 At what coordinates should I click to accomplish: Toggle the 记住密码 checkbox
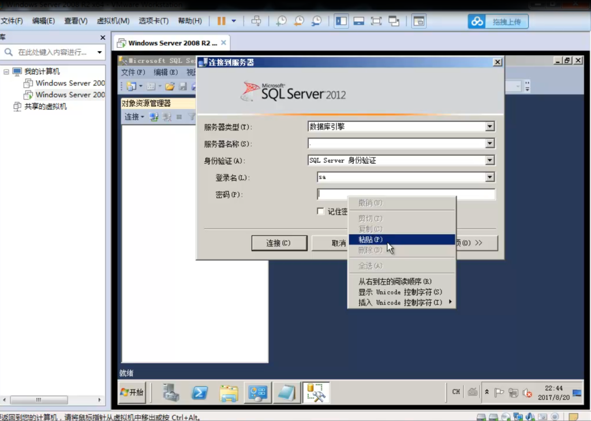click(x=320, y=211)
